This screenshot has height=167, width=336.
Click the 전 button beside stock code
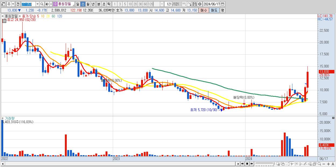pos(18,4)
